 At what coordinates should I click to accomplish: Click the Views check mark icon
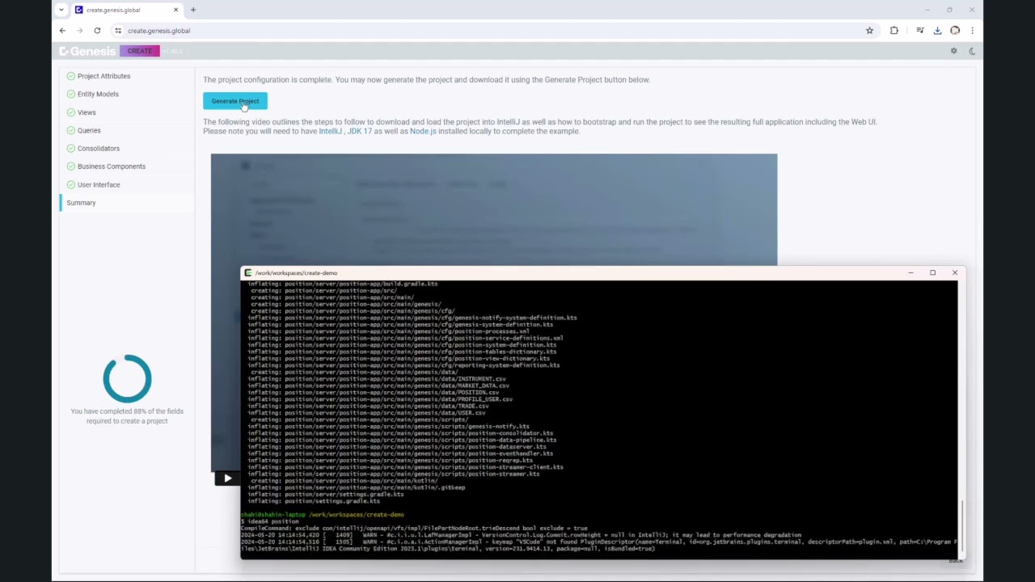pos(70,112)
